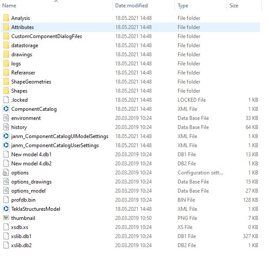This screenshot has height=261, width=269.
Task: Select the thumbnail file name
Action: (x=23, y=218)
